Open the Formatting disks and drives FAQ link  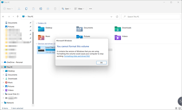(77, 56)
